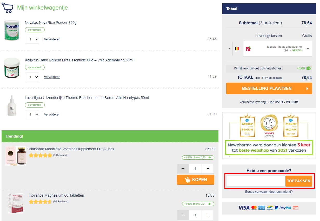
Task: Click the star rating of Vitasonar MoodRise
Action: pos(41,155)
